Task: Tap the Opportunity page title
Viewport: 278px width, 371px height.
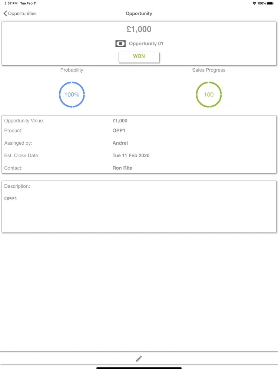Action: click(139, 13)
